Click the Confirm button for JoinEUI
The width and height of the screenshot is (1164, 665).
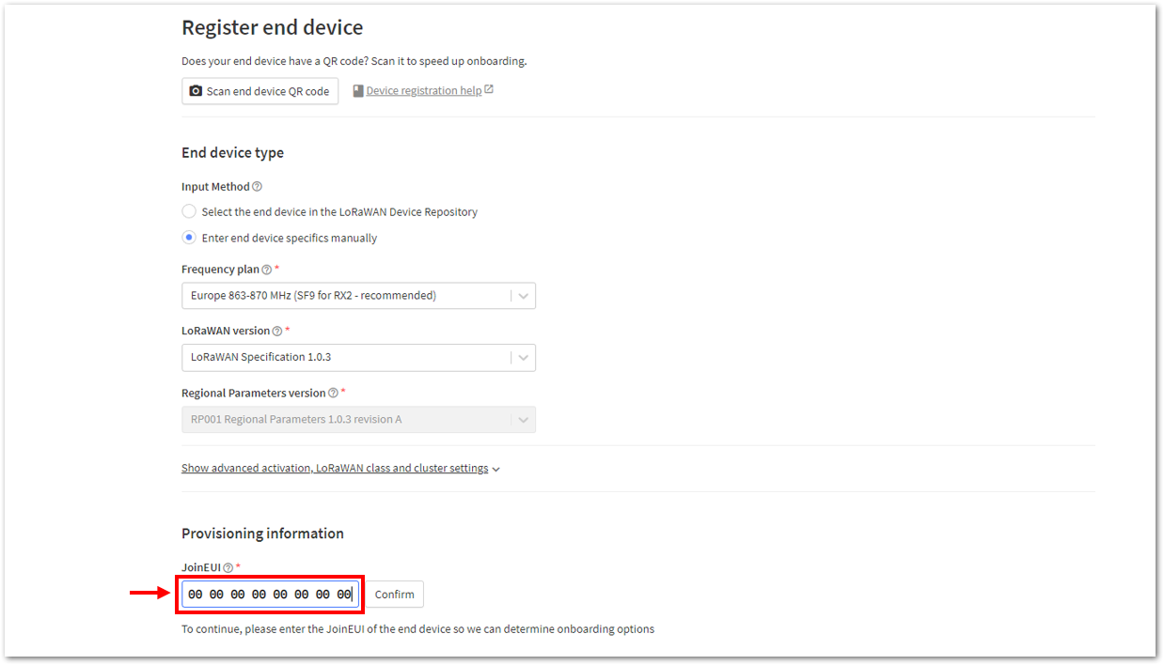click(x=394, y=594)
